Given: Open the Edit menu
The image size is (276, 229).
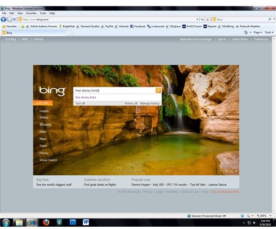Looking at the screenshot, I should pos(12,13).
